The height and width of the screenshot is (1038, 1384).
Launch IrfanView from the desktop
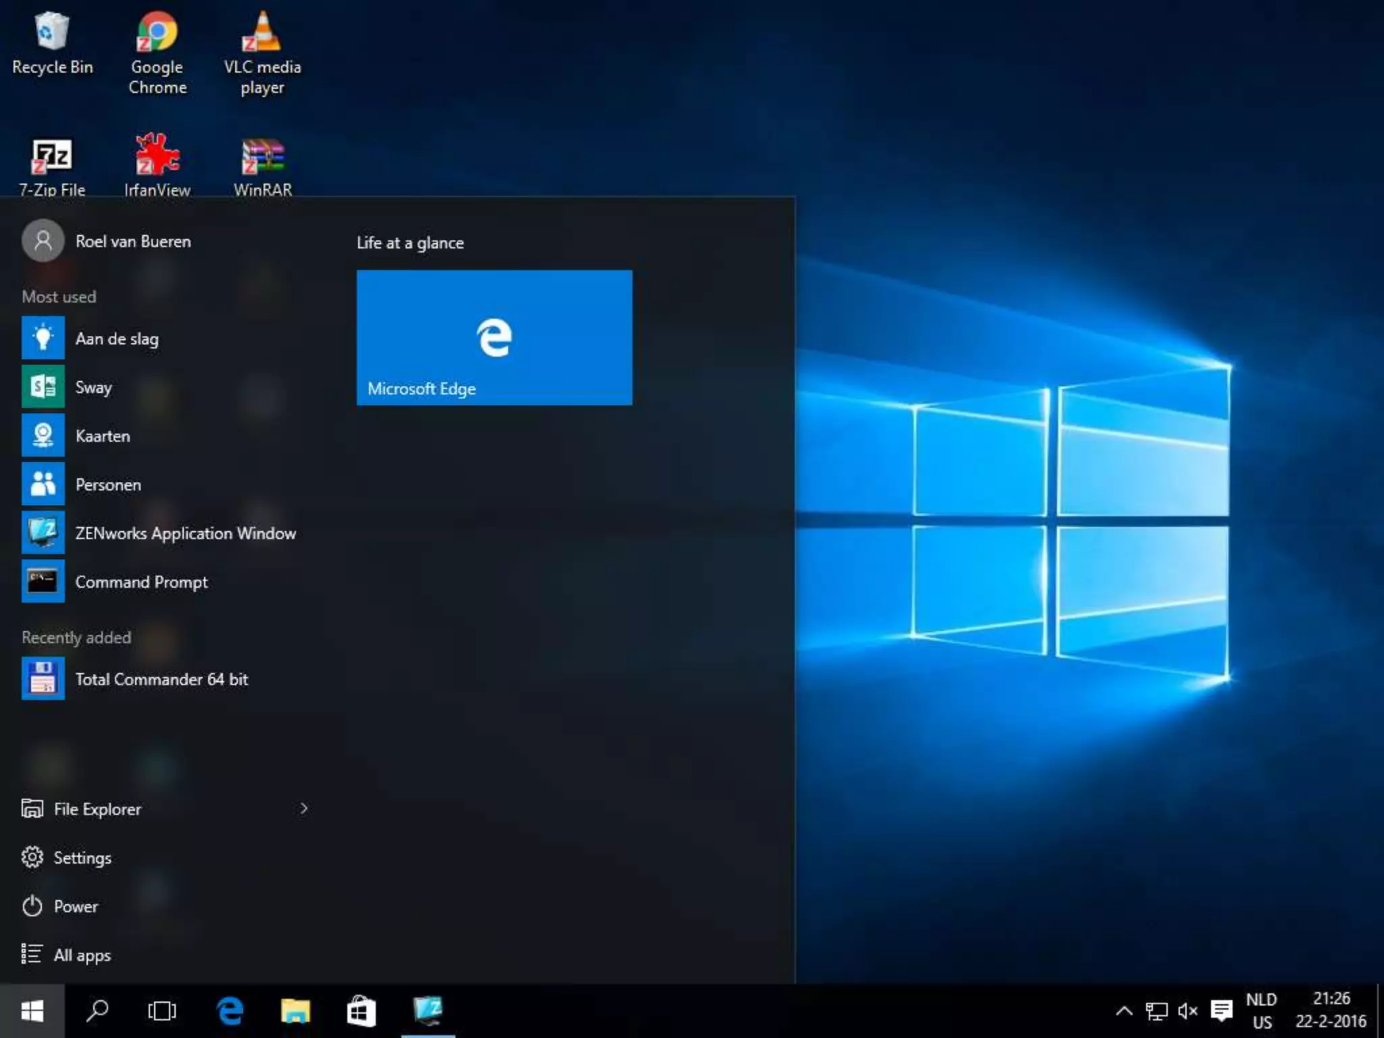157,166
